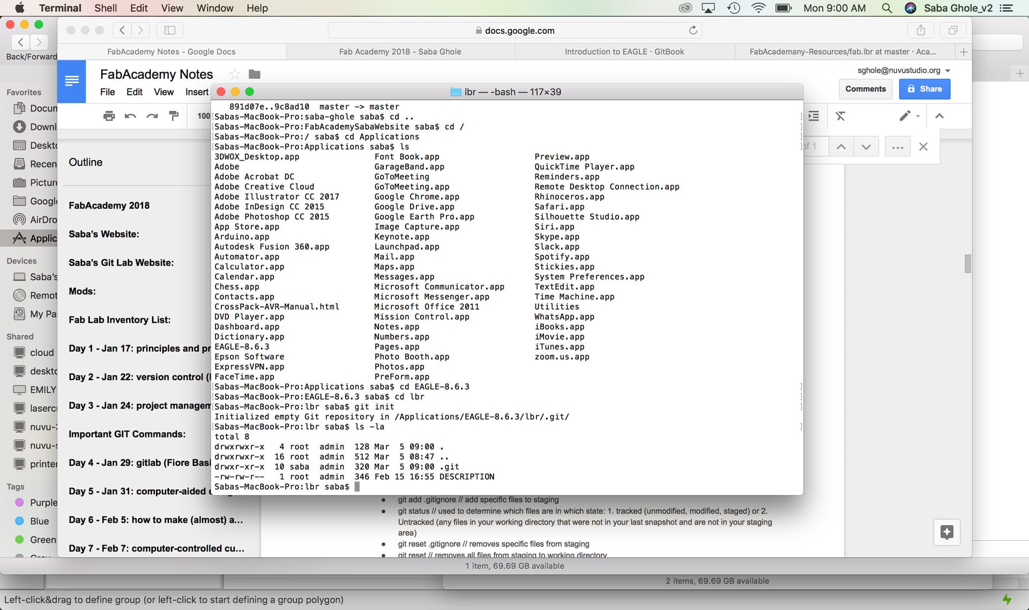Open Saba Ghole_v2 user menu
Viewport: 1029px width, 610px height.
pos(958,8)
